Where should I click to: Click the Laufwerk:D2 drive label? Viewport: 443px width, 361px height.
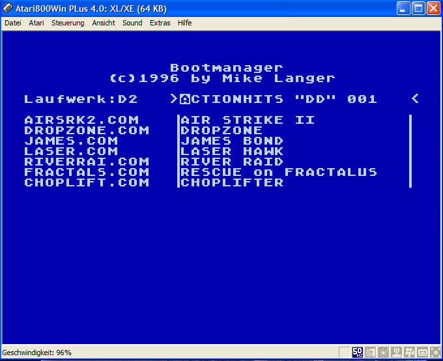click(81, 99)
